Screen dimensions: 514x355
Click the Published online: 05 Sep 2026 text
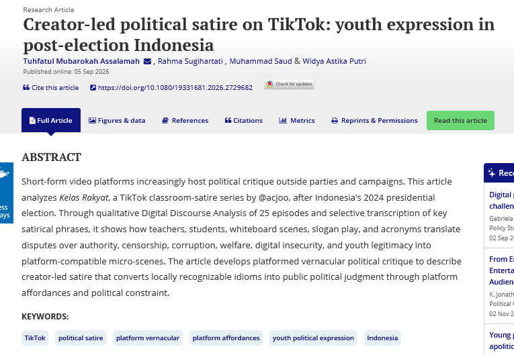pyautogui.click(x=66, y=72)
